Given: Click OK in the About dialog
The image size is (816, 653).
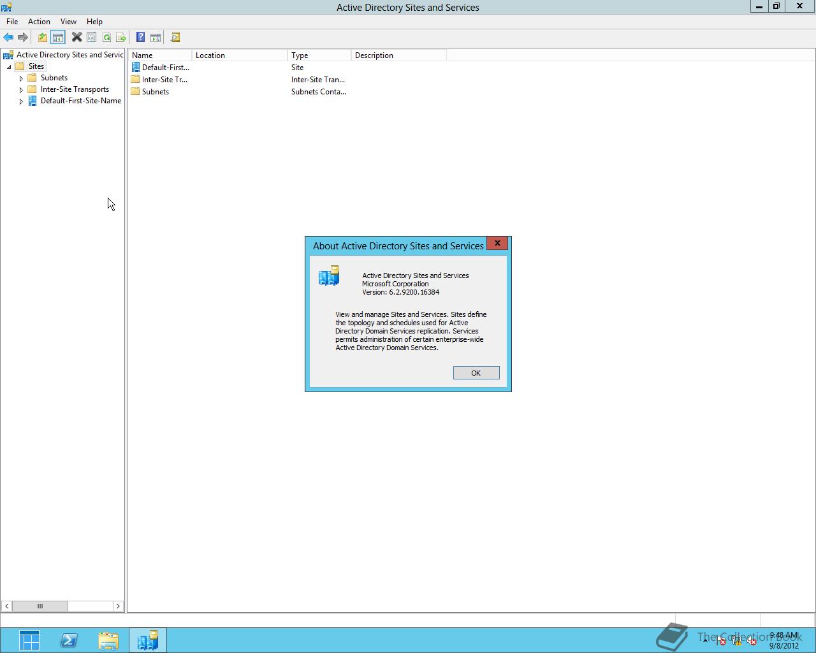Looking at the screenshot, I should click(476, 373).
